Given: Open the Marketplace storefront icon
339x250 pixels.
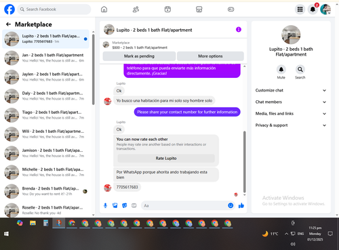Looking at the screenshot, I should [199, 9].
